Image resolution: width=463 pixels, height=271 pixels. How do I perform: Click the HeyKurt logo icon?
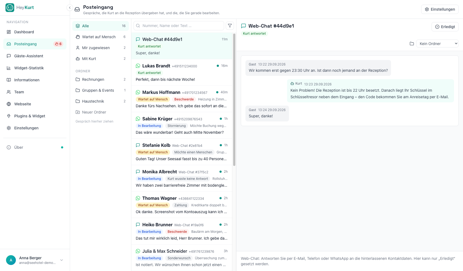pyautogui.click(x=10, y=8)
